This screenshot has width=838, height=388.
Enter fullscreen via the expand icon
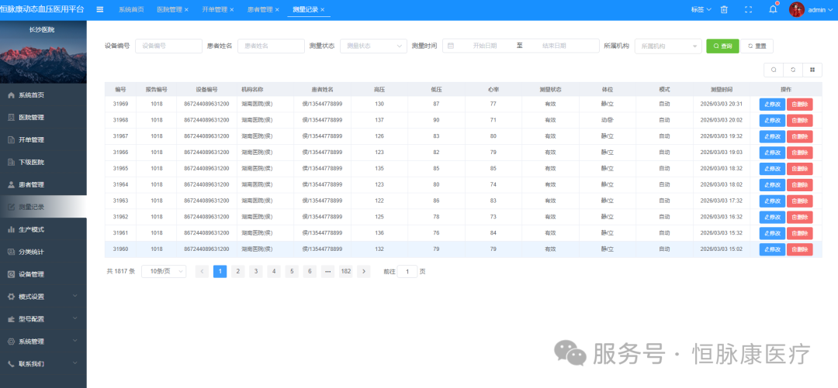(748, 9)
